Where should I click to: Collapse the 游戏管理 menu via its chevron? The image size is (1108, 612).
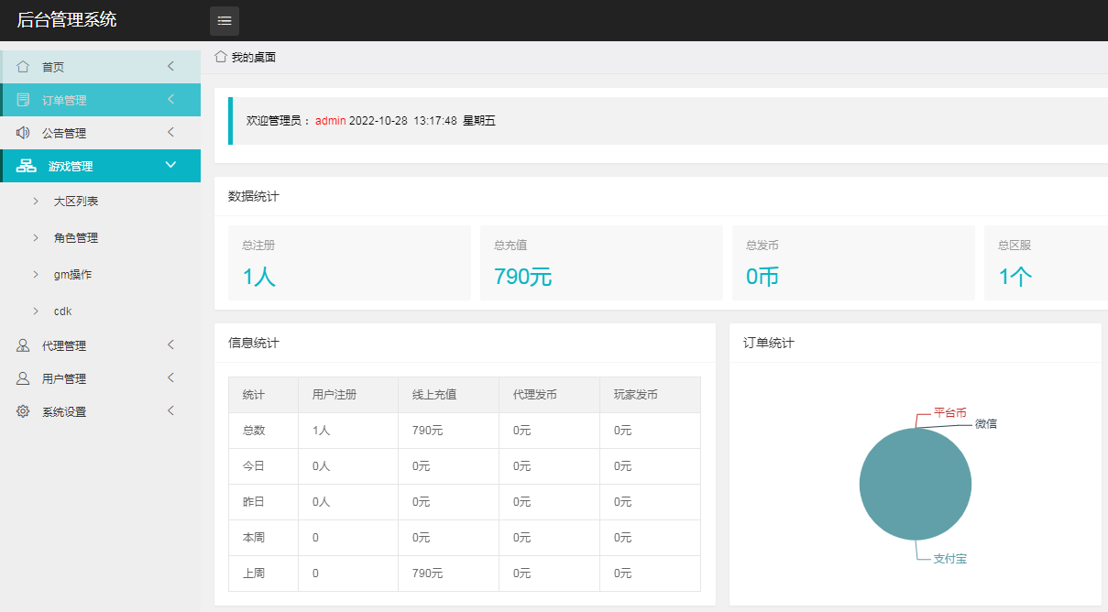coord(170,165)
